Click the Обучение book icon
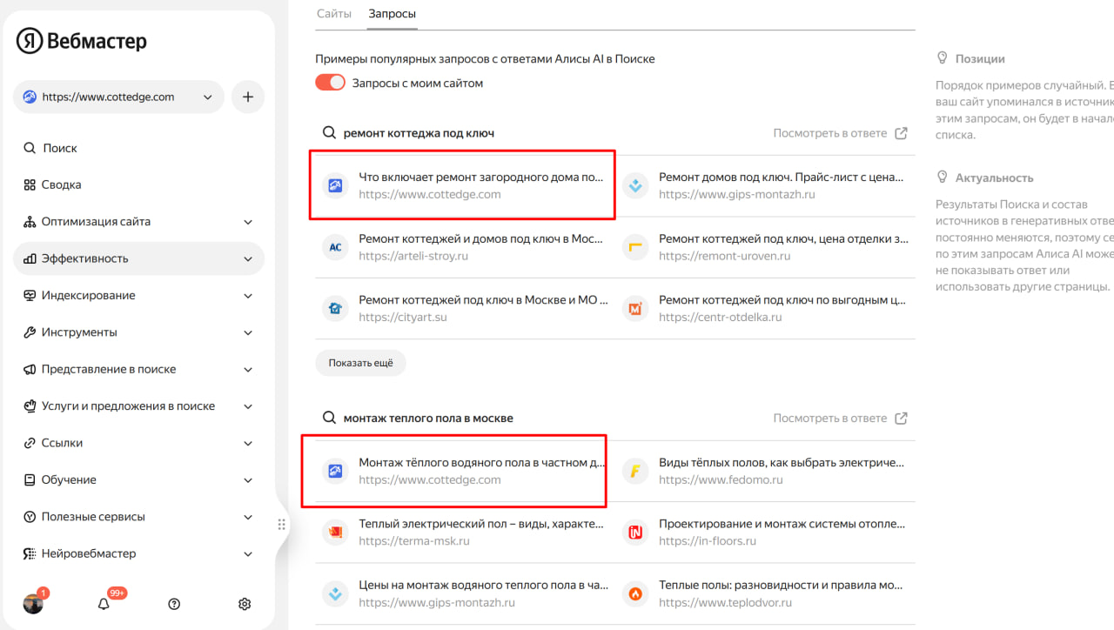This screenshot has height=630, width=1114. pyautogui.click(x=30, y=479)
